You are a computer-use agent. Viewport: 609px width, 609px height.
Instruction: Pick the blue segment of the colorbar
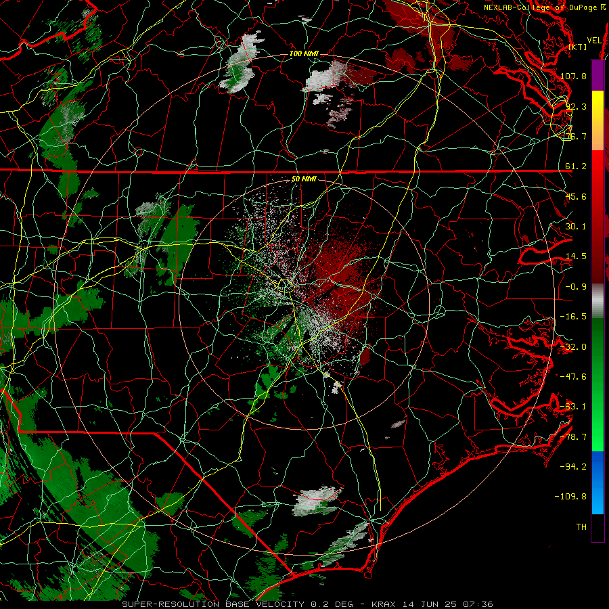click(597, 482)
